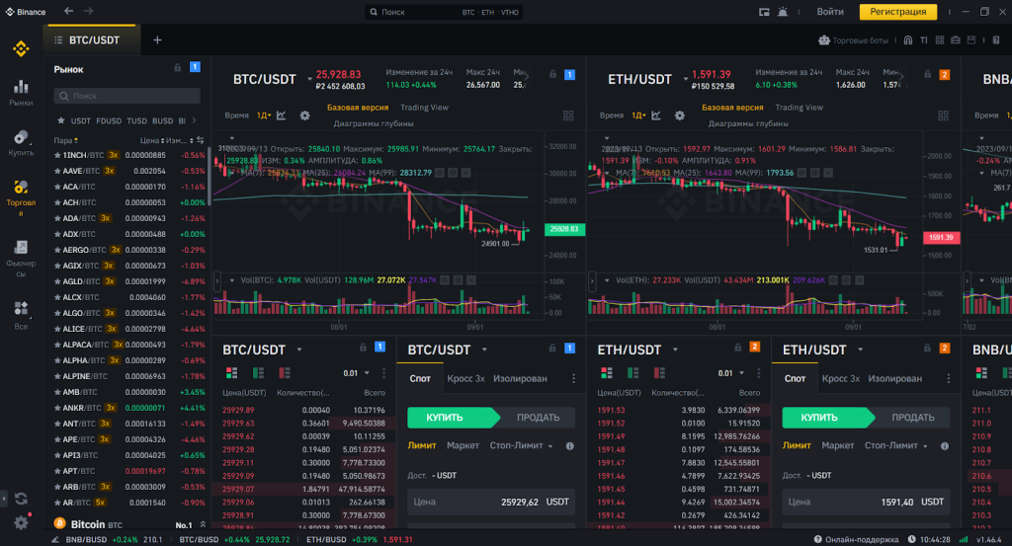The image size is (1012, 546).
Task: Select the FDUSD market filter tab
Action: 109,120
